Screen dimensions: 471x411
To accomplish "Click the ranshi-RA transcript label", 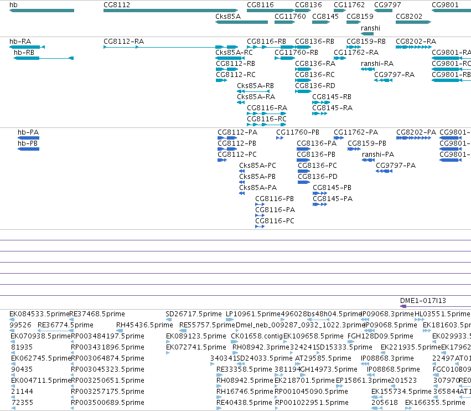I will pos(377,64).
